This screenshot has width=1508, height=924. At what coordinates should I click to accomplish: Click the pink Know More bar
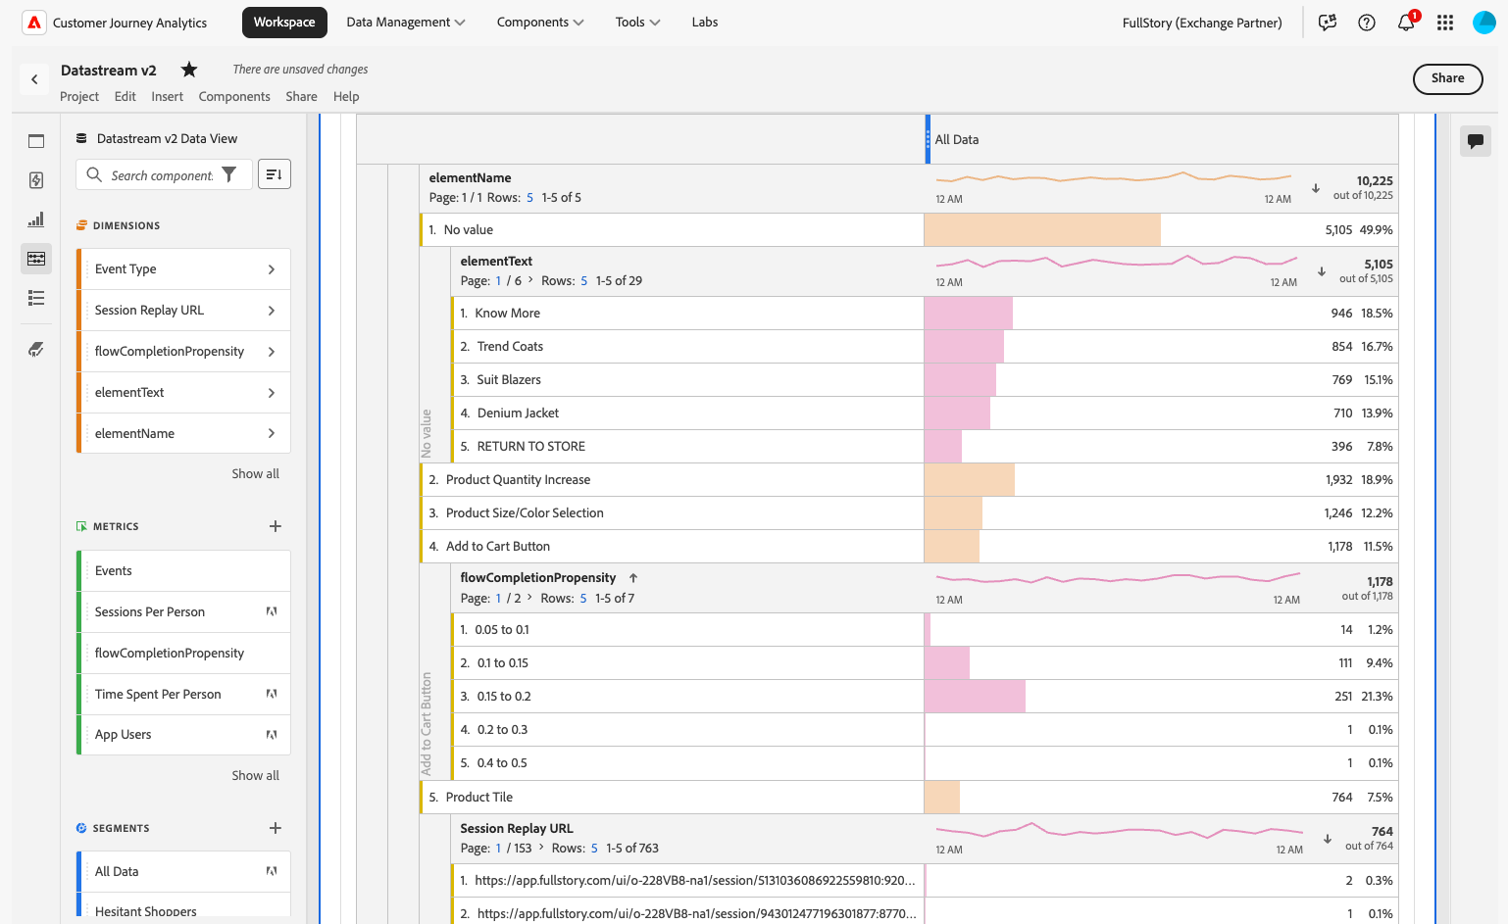968,314
